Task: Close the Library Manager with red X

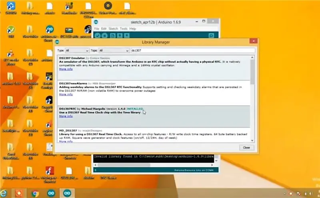Action: pos(254,41)
